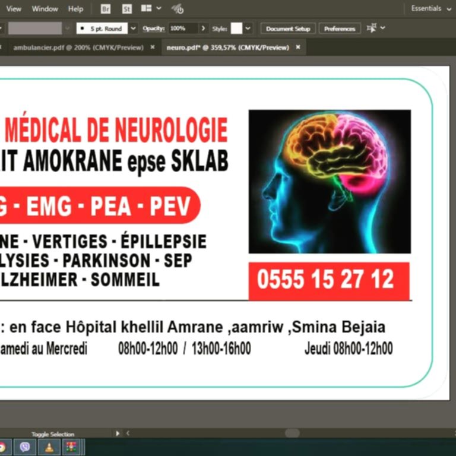
Task: Open the Preferences button
Action: 340,28
